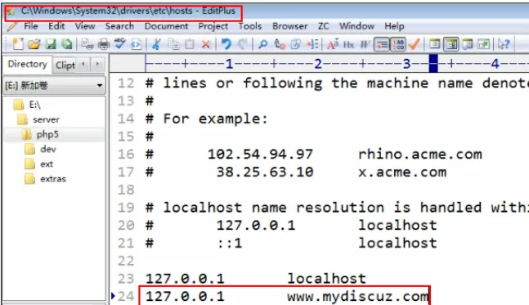Viewport: 529px width, 305px height.
Task: Open the Browser menu
Action: (x=289, y=26)
